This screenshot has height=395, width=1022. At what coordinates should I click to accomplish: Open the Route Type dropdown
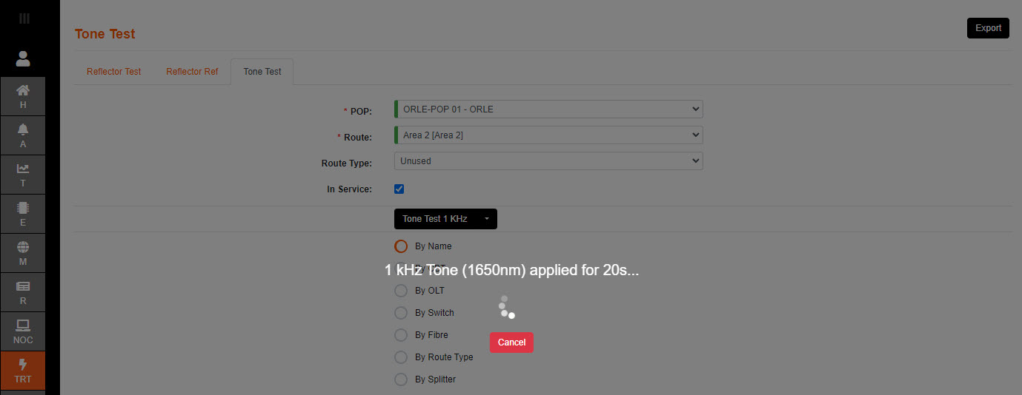click(548, 161)
